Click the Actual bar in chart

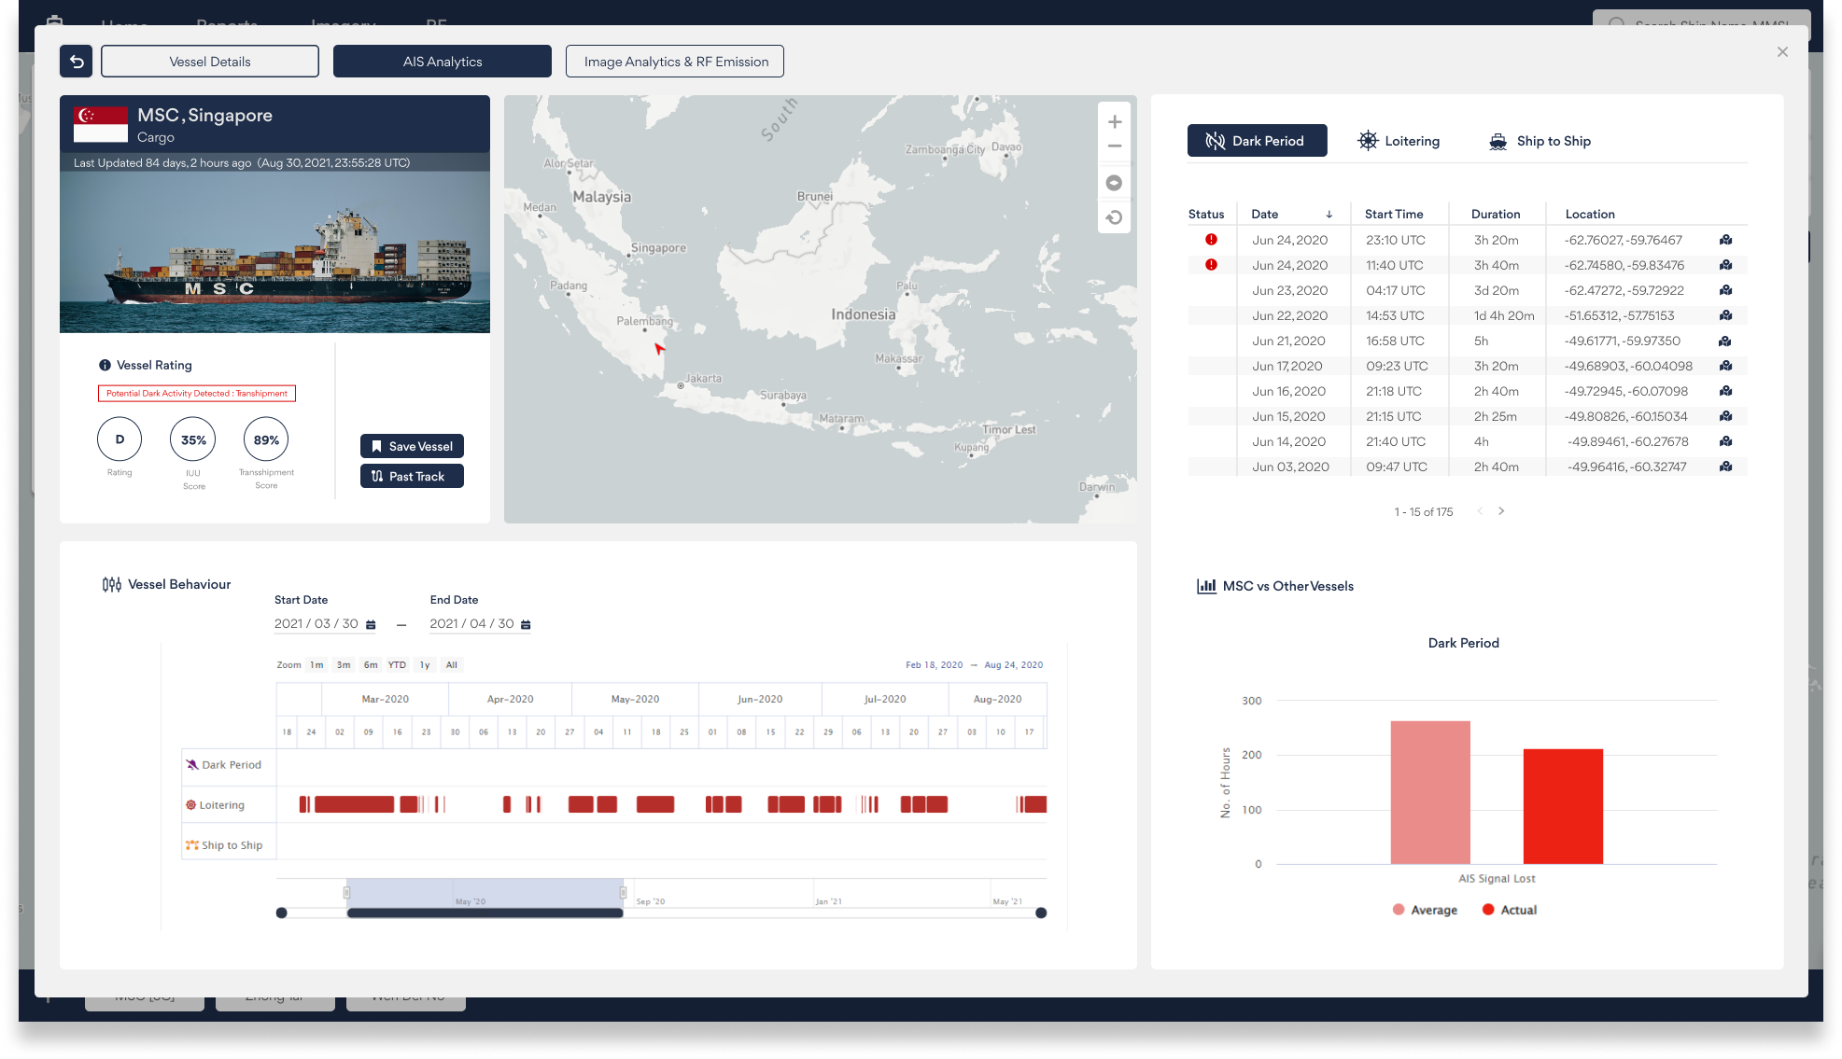1563,806
